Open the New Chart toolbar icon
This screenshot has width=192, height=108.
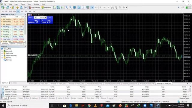[x=3, y=7]
